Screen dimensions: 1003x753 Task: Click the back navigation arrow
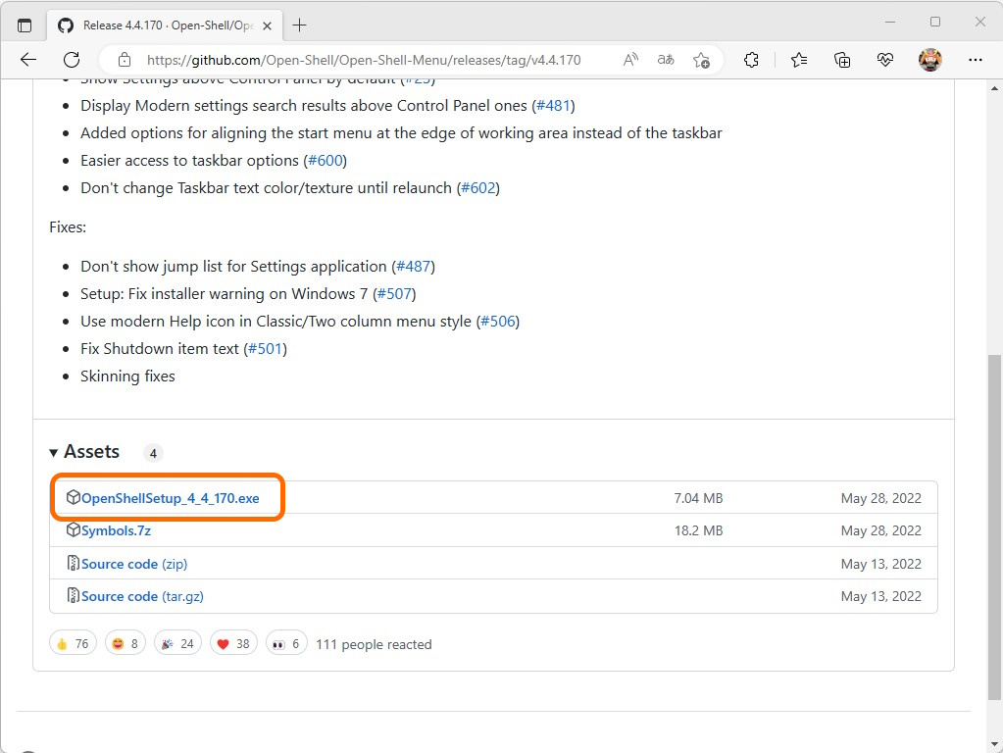[27, 59]
